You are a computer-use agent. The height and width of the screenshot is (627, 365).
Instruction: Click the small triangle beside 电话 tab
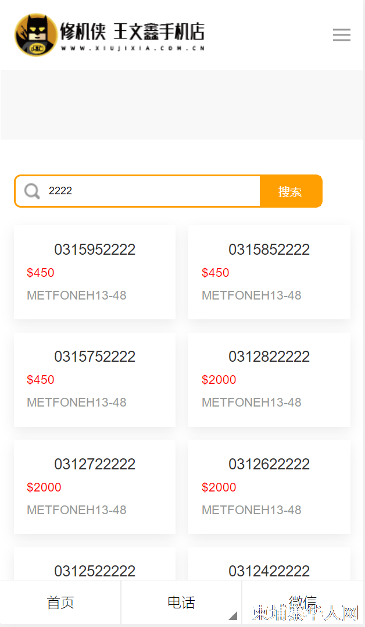(x=233, y=615)
